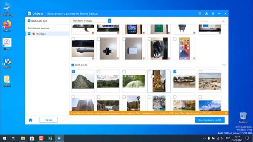This screenshot has height=142, width=253.
Task: Open the river houses photo thumbnail
Action: [x=184, y=81]
